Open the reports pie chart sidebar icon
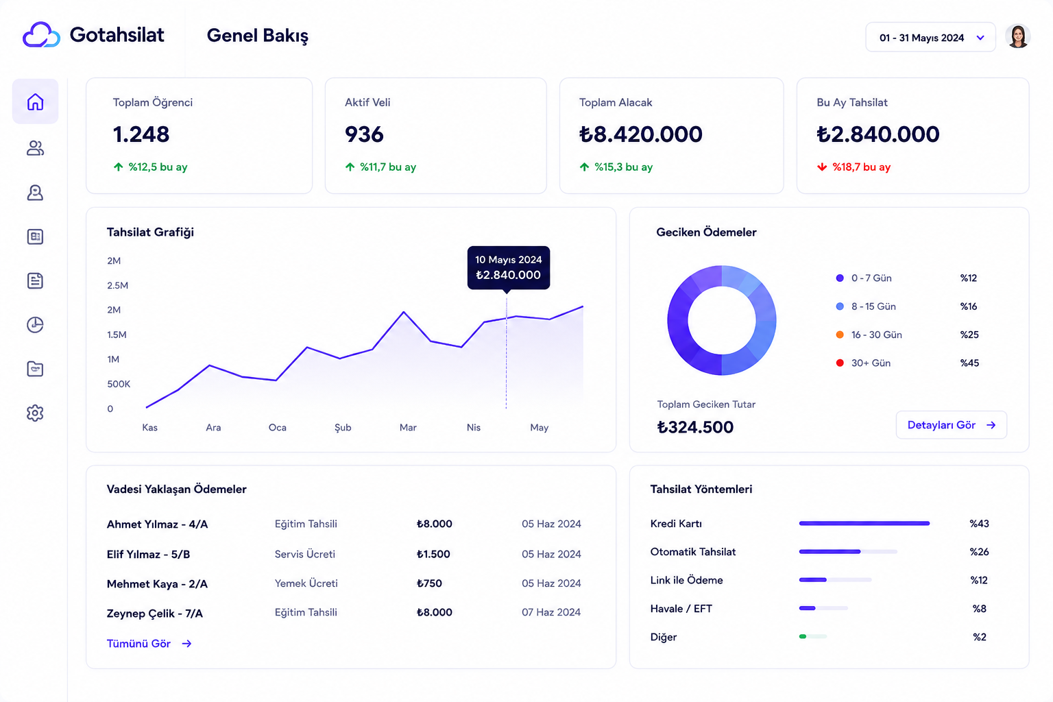The image size is (1053, 702). (35, 324)
